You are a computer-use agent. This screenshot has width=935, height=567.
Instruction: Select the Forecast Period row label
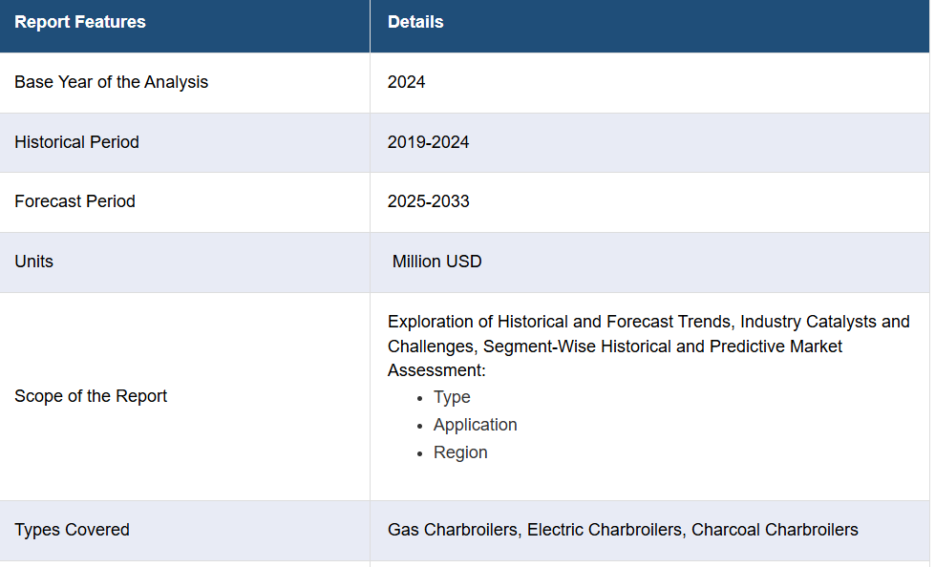coord(74,201)
